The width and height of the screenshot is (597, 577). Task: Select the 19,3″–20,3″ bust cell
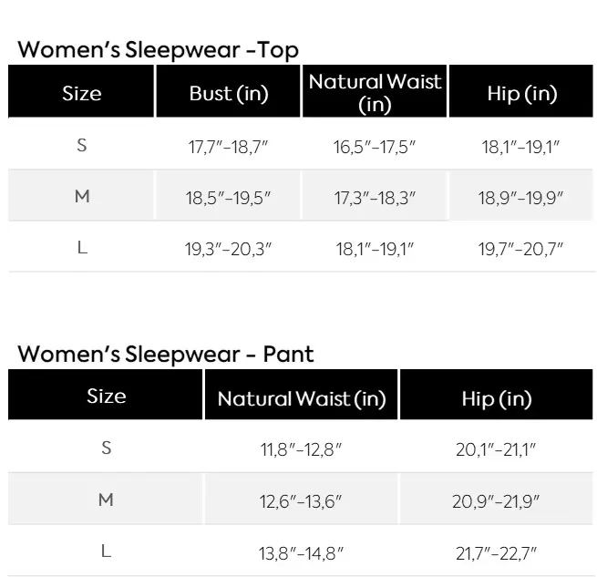point(230,248)
